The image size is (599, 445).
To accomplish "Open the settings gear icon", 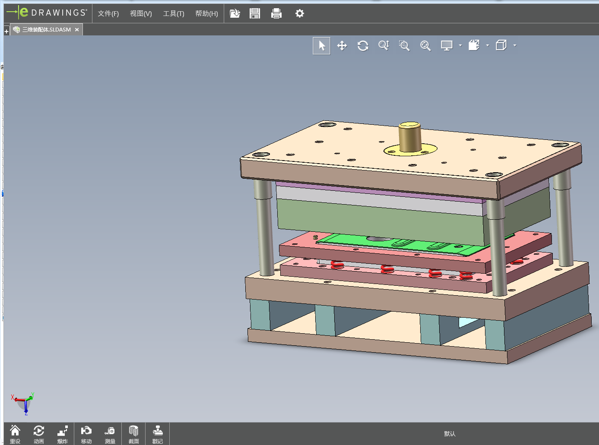I will (x=300, y=13).
